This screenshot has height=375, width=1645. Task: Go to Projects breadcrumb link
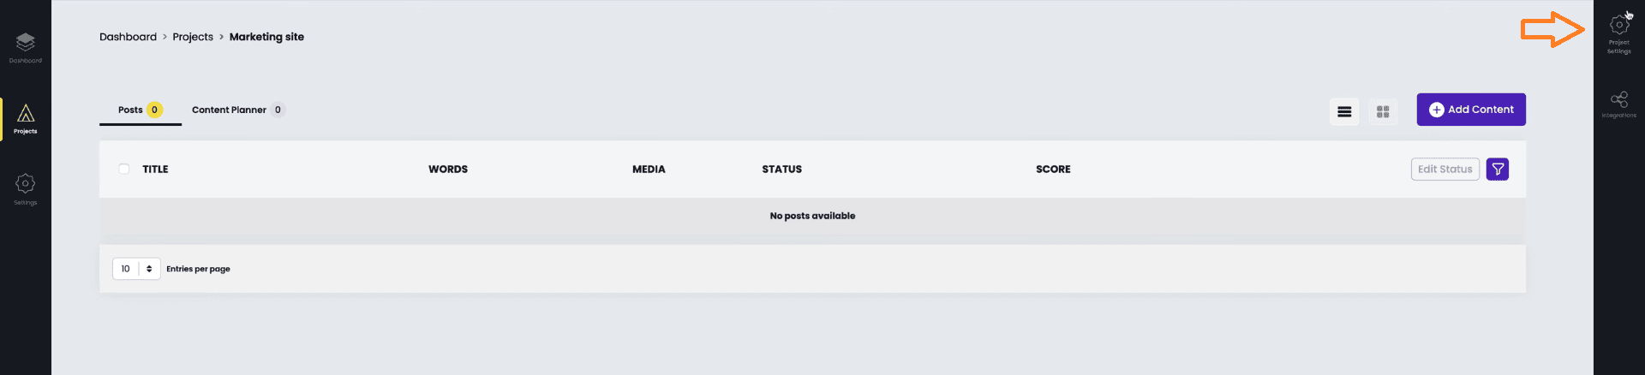pyautogui.click(x=193, y=37)
